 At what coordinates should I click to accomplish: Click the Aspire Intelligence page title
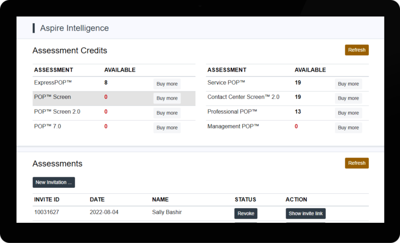click(74, 28)
